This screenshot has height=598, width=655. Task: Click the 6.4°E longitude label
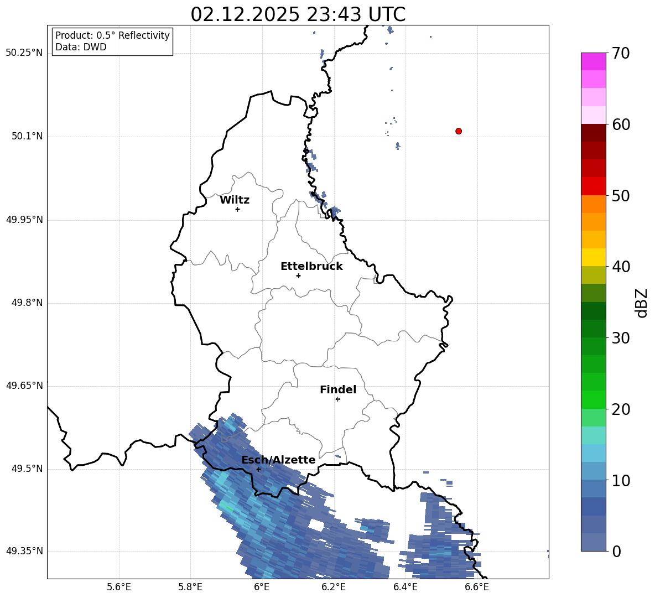(x=405, y=587)
